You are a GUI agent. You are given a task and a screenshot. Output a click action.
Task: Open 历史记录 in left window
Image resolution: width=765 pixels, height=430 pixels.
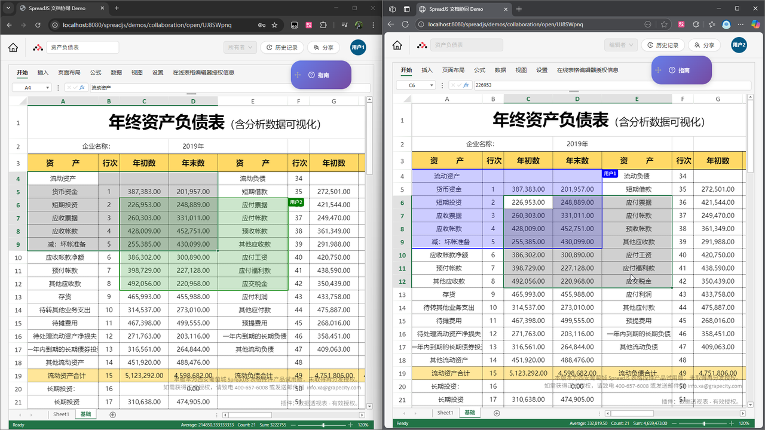pos(281,48)
